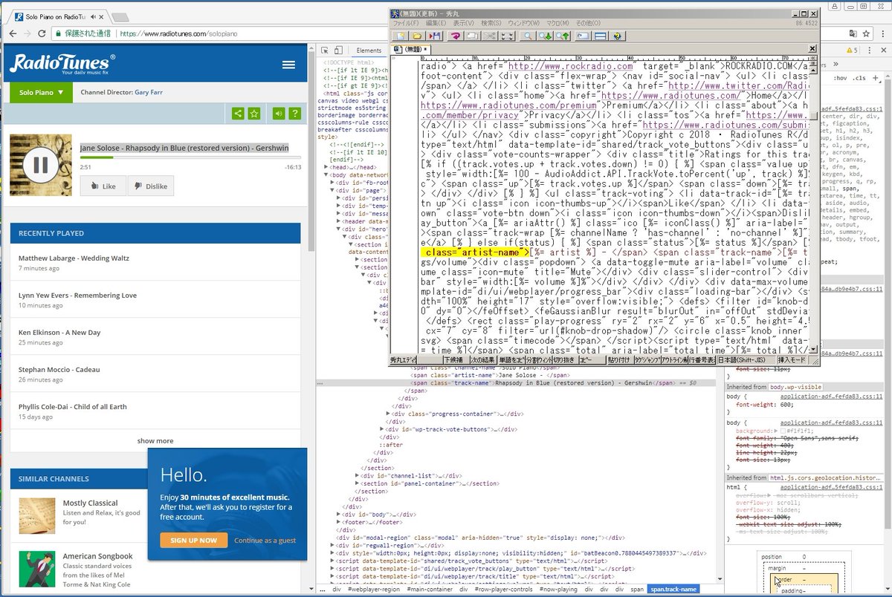Select Matthew Labarge - Wedding Waltz entry

(x=74, y=258)
